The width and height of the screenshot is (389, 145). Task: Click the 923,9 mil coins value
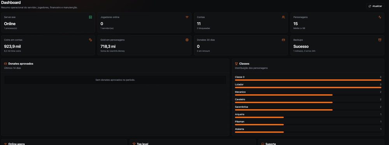[12, 46]
